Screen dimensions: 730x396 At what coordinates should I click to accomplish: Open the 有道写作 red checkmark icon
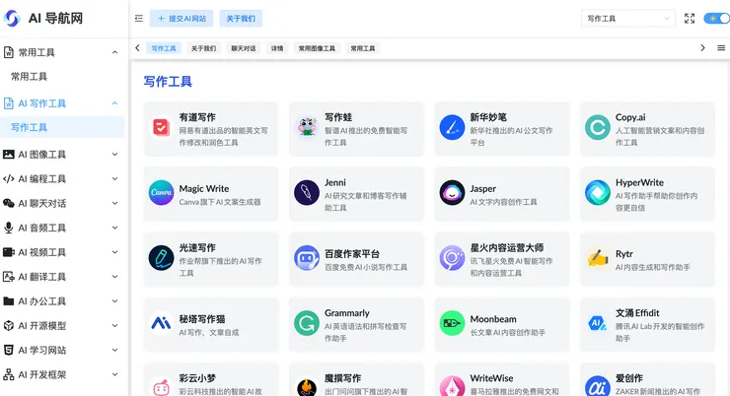pos(161,127)
